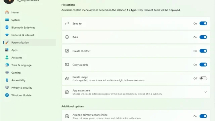Click the 'Copy as path' label
The height and width of the screenshot is (121, 215).
80,65
